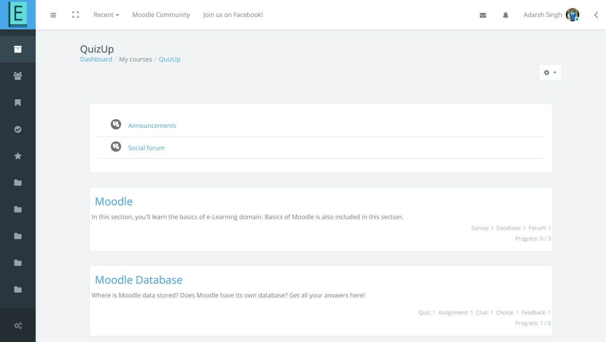Viewport: 606px width, 342px height.
Task: Click the Edwiser "E" logo
Action: pyautogui.click(x=18, y=15)
